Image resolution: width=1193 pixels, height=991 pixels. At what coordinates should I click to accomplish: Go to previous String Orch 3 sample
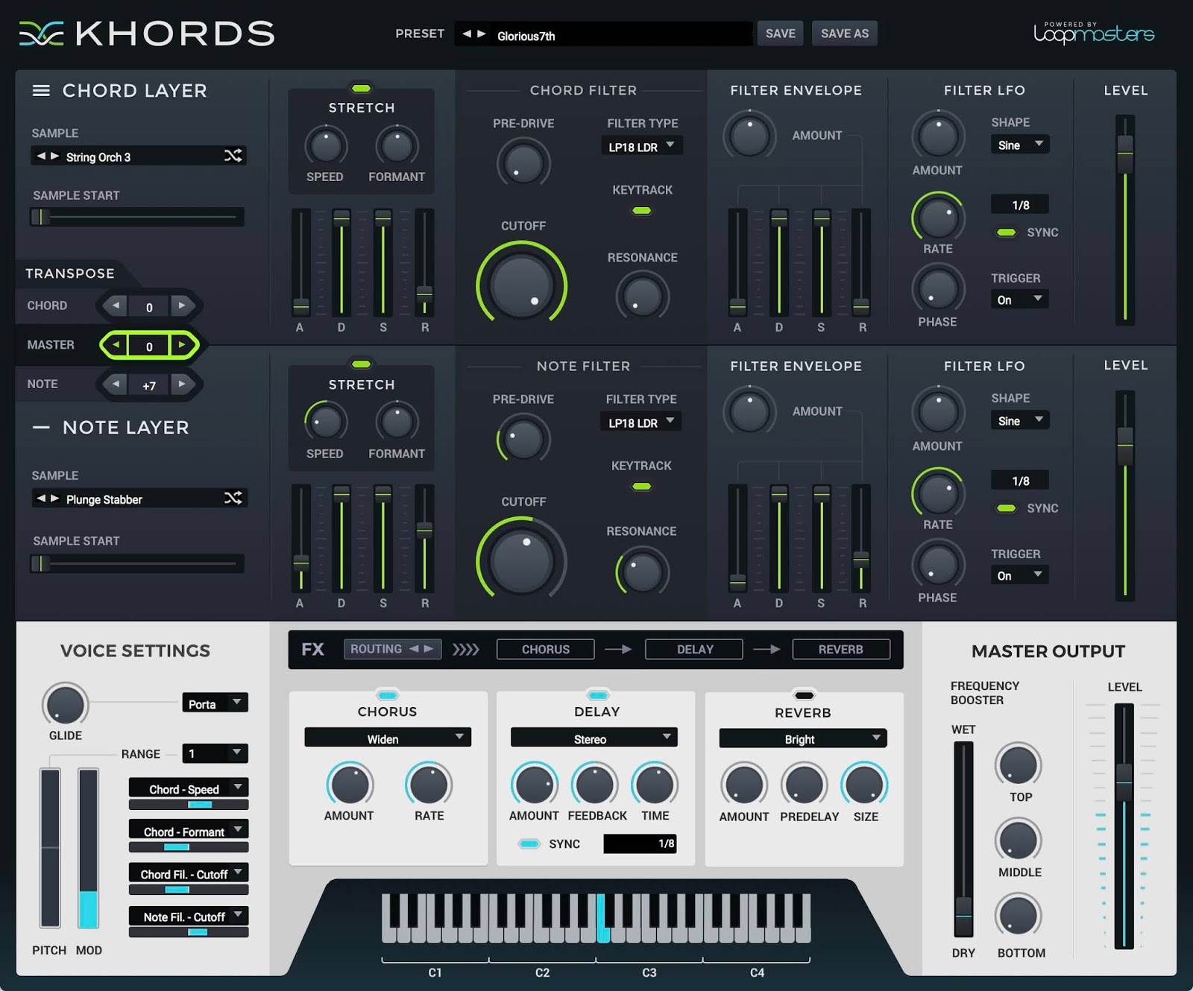41,156
